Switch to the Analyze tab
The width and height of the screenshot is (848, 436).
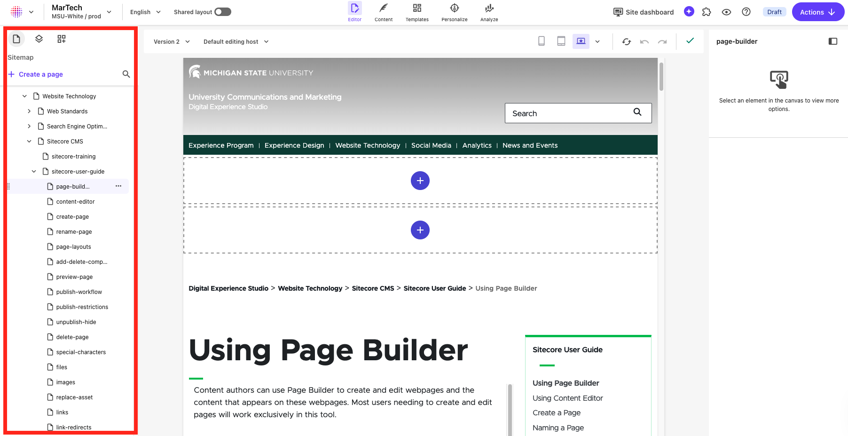[x=489, y=12]
